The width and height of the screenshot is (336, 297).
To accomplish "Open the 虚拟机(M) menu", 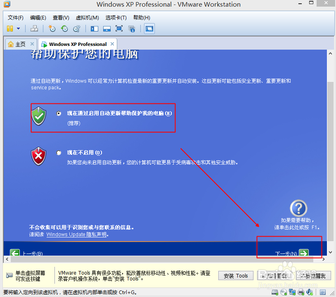I will point(87,18).
